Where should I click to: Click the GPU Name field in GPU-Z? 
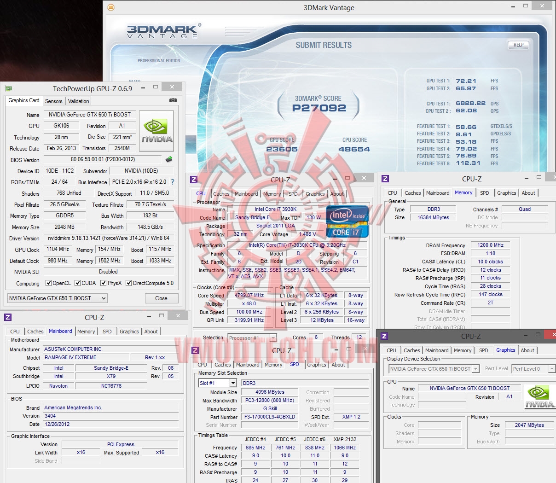pos(90,115)
